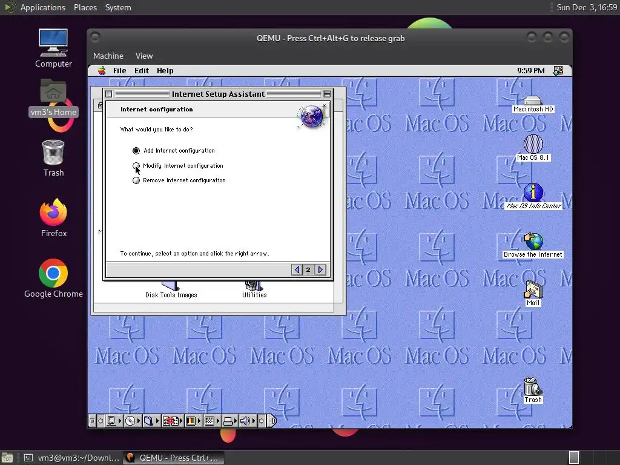Open the Applications panel menu
The width and height of the screenshot is (620, 465).
[43, 7]
